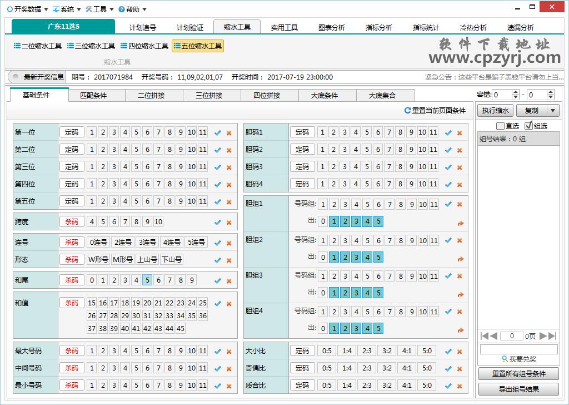Jump to last page with pagination end icon
569x405 pixels.
(552, 336)
